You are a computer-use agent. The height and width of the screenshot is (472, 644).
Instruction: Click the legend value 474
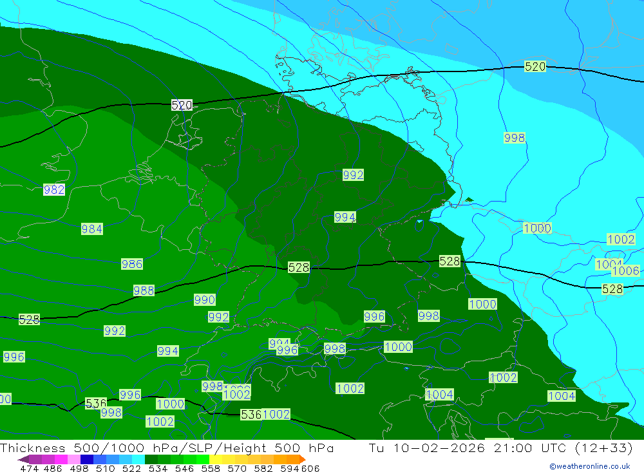(x=29, y=468)
